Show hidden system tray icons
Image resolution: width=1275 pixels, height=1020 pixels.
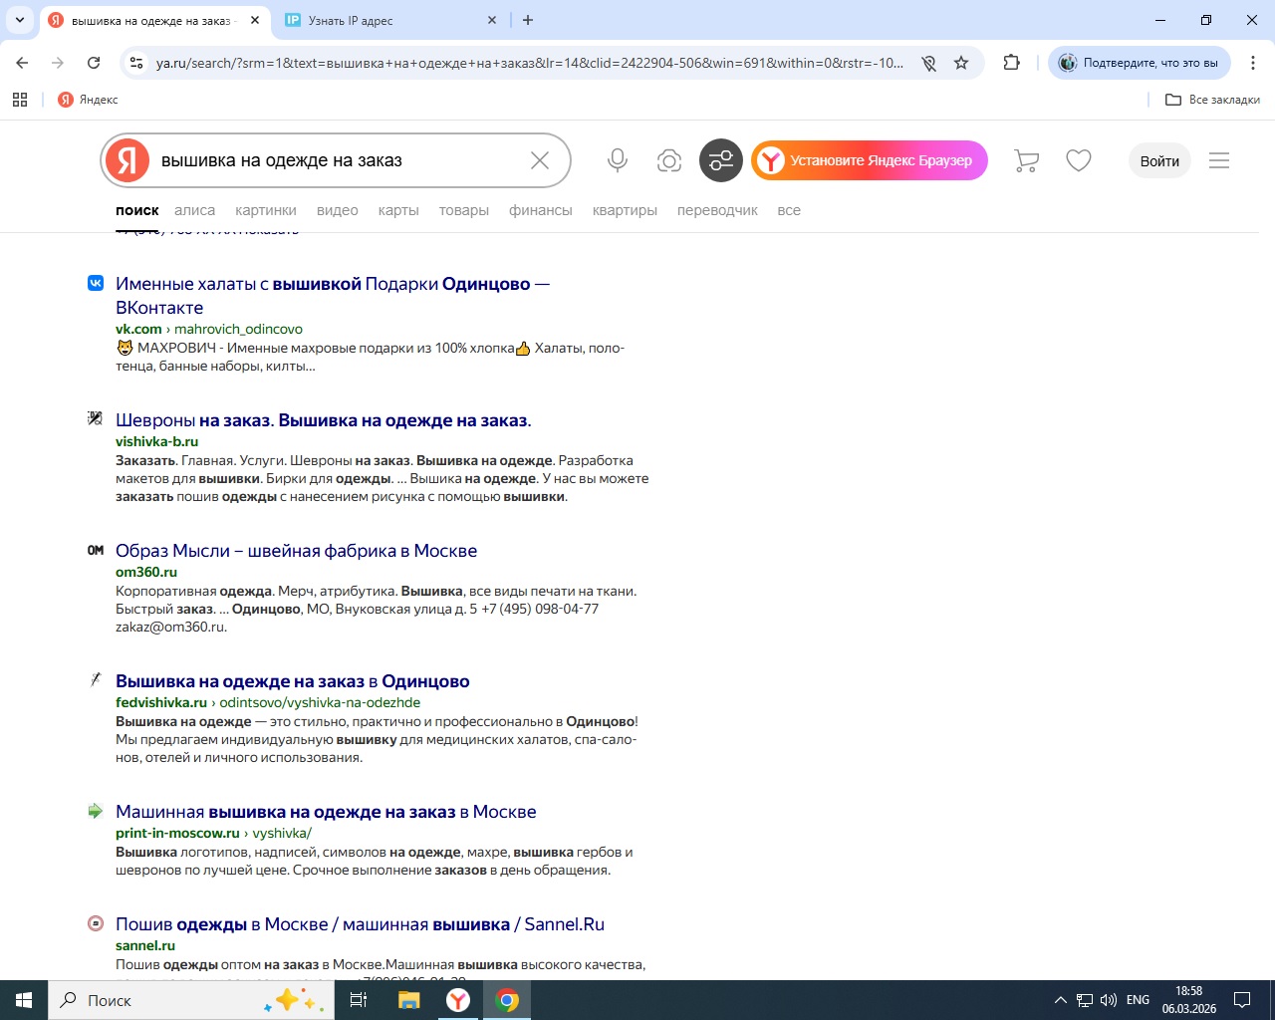coord(1060,1000)
